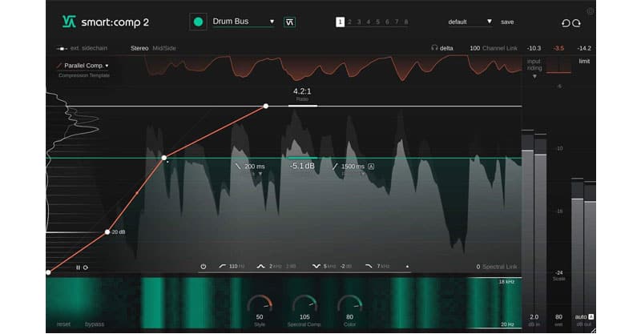Toggle bypass at bottom left
The height and width of the screenshot is (334, 641).
tap(95, 324)
